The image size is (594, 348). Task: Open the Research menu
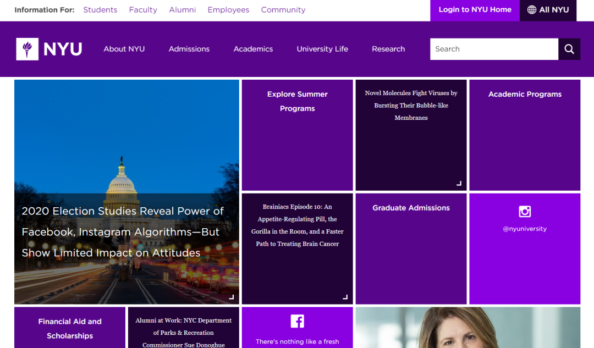pos(388,49)
